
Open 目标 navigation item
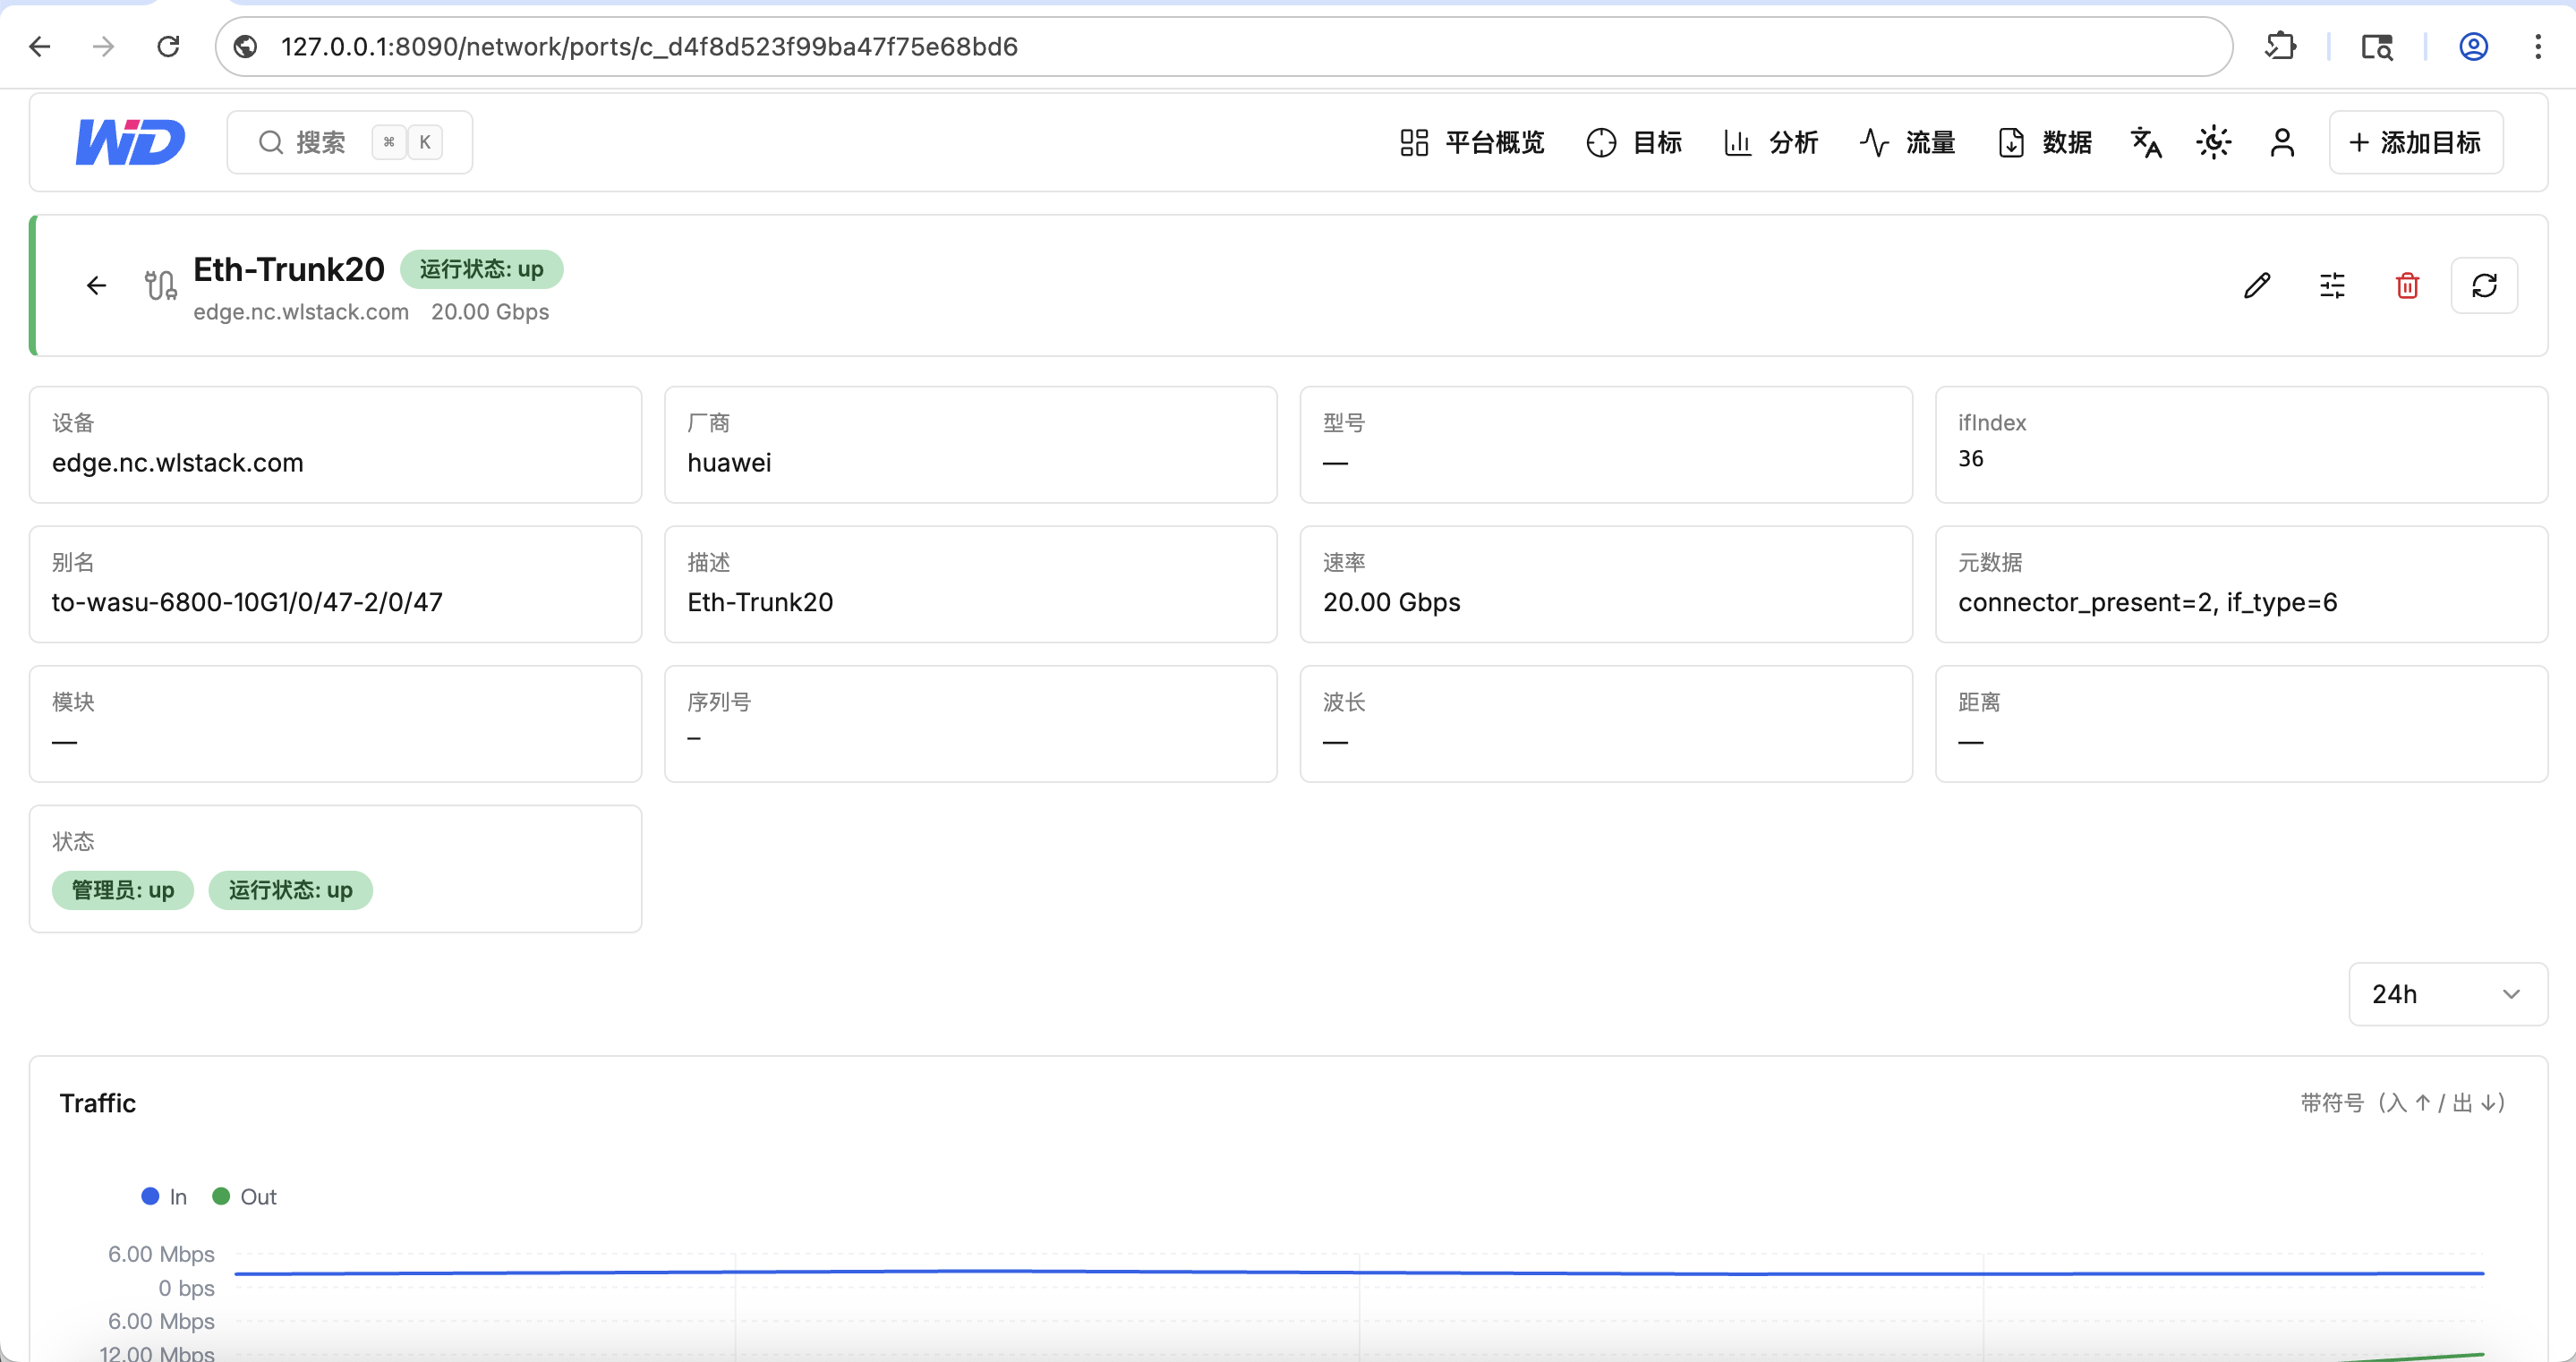tap(1634, 142)
